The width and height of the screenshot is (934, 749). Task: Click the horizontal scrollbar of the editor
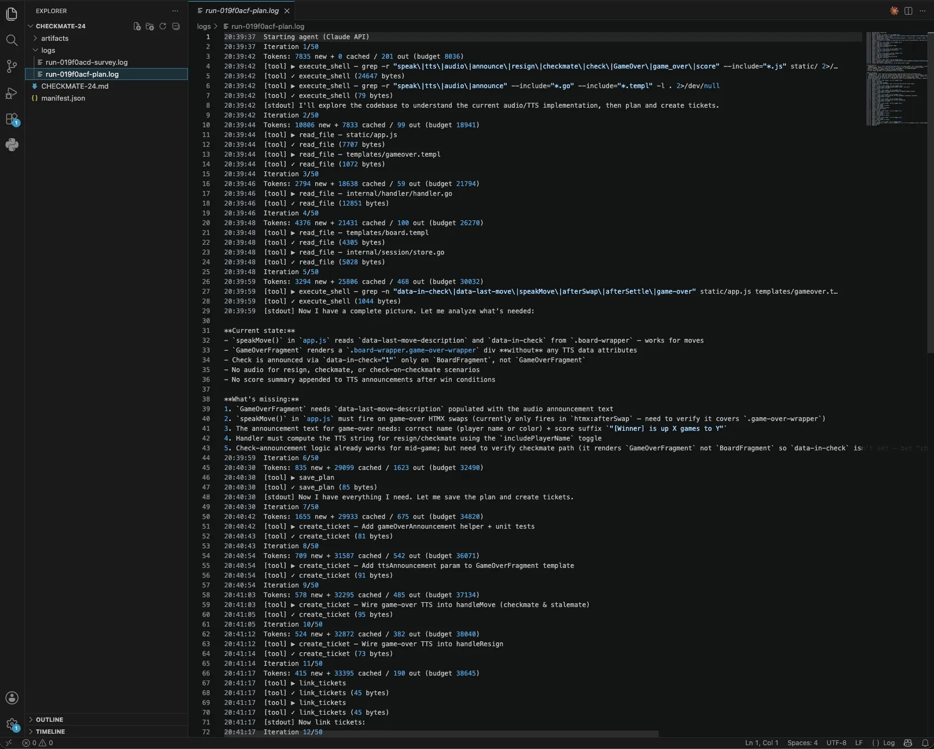(441, 734)
